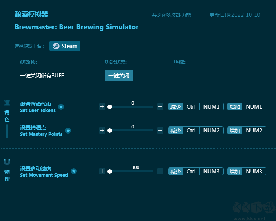The width and height of the screenshot is (276, 221).
Task: Select the Steam platform button
Action: pyautogui.click(x=65, y=46)
